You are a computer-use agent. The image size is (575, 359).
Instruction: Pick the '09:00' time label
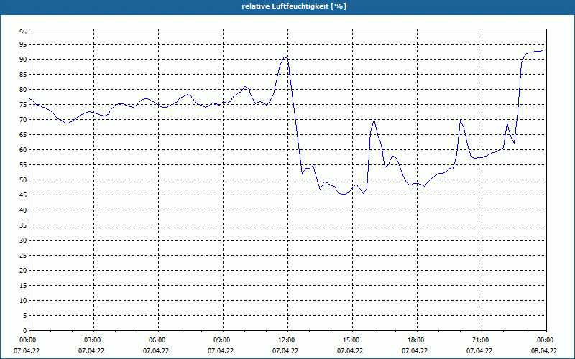(223, 340)
